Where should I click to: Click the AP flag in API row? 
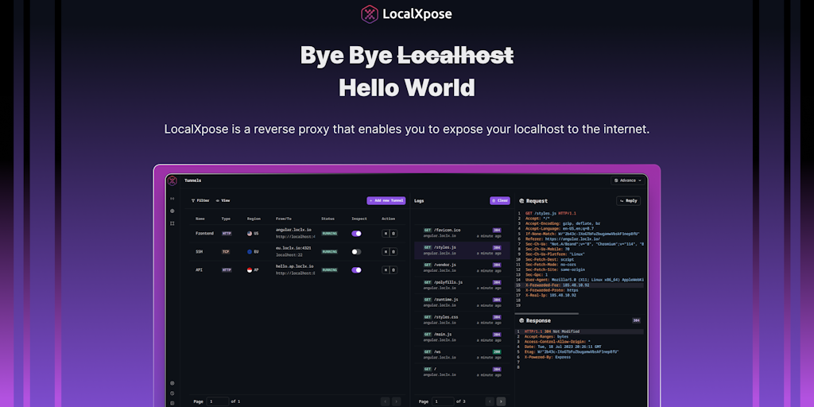tap(249, 270)
